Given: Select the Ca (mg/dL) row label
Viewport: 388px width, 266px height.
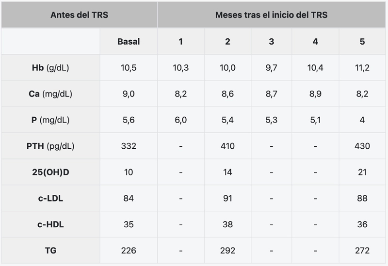Looking at the screenshot, I should coord(50,94).
